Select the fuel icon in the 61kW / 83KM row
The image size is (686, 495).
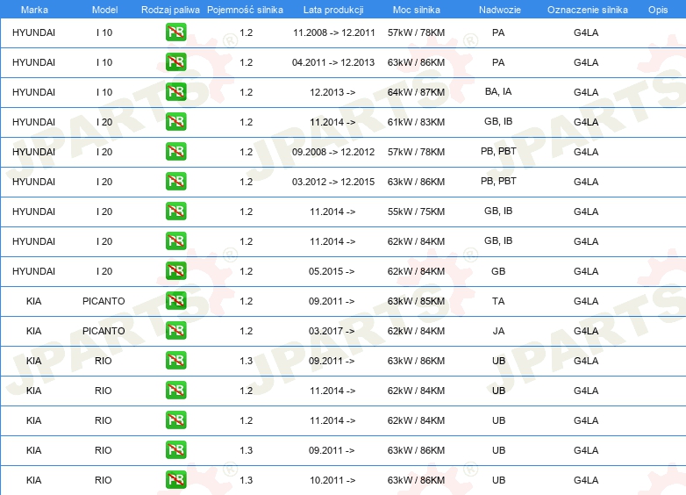tap(175, 122)
